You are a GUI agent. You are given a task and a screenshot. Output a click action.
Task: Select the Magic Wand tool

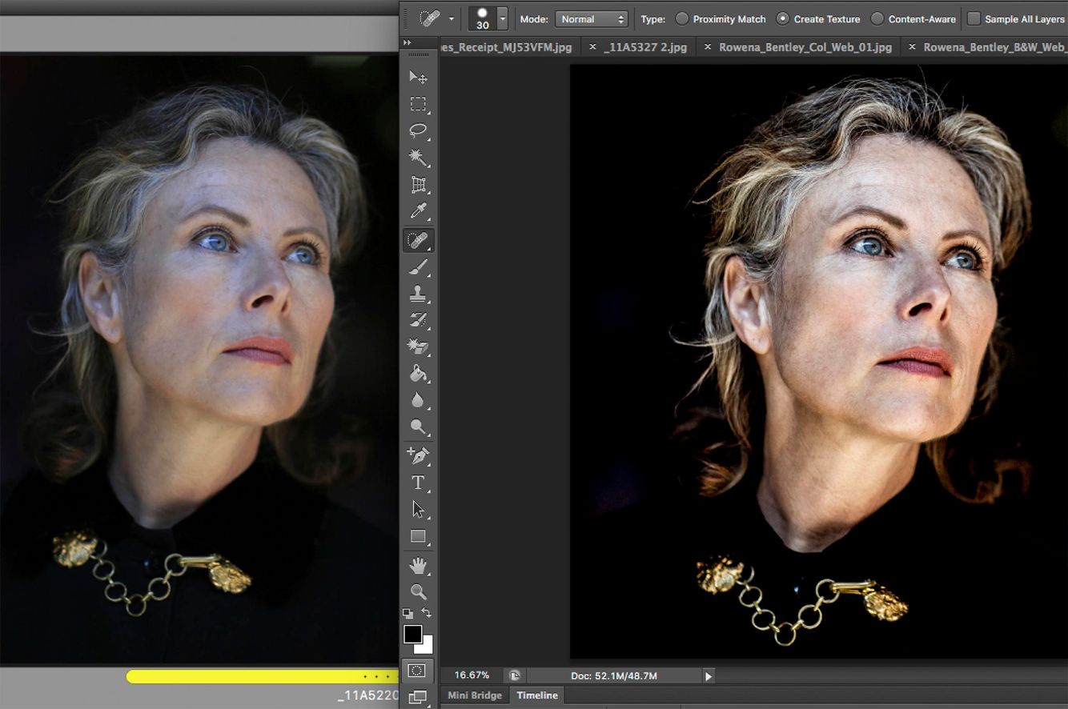(418, 158)
